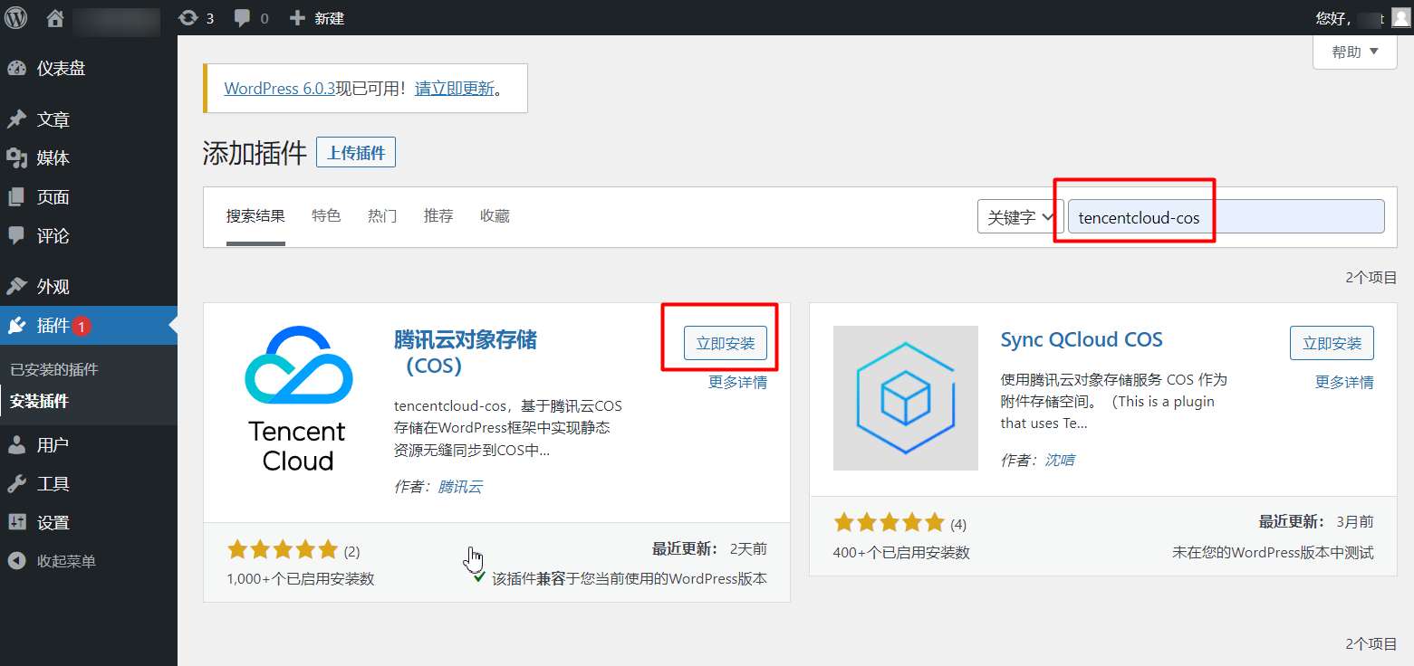
Task: Switch to the 热门 tab
Action: tap(382, 216)
